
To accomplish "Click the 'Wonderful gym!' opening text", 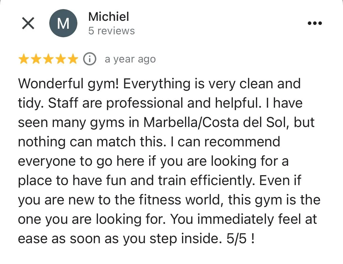I will (69, 84).
